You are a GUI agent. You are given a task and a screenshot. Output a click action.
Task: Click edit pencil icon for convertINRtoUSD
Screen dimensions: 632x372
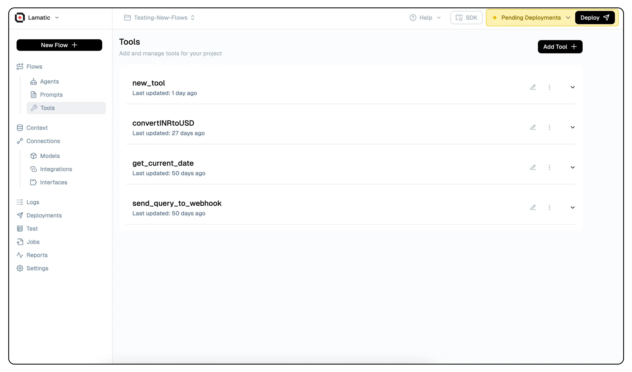point(533,127)
